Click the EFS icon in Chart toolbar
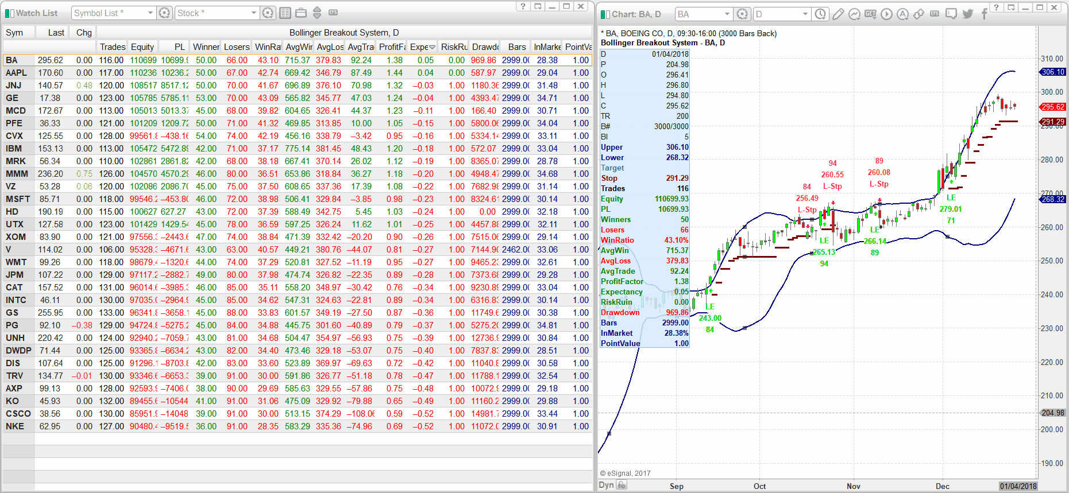Viewport: 1069px width, 493px height. point(935,14)
